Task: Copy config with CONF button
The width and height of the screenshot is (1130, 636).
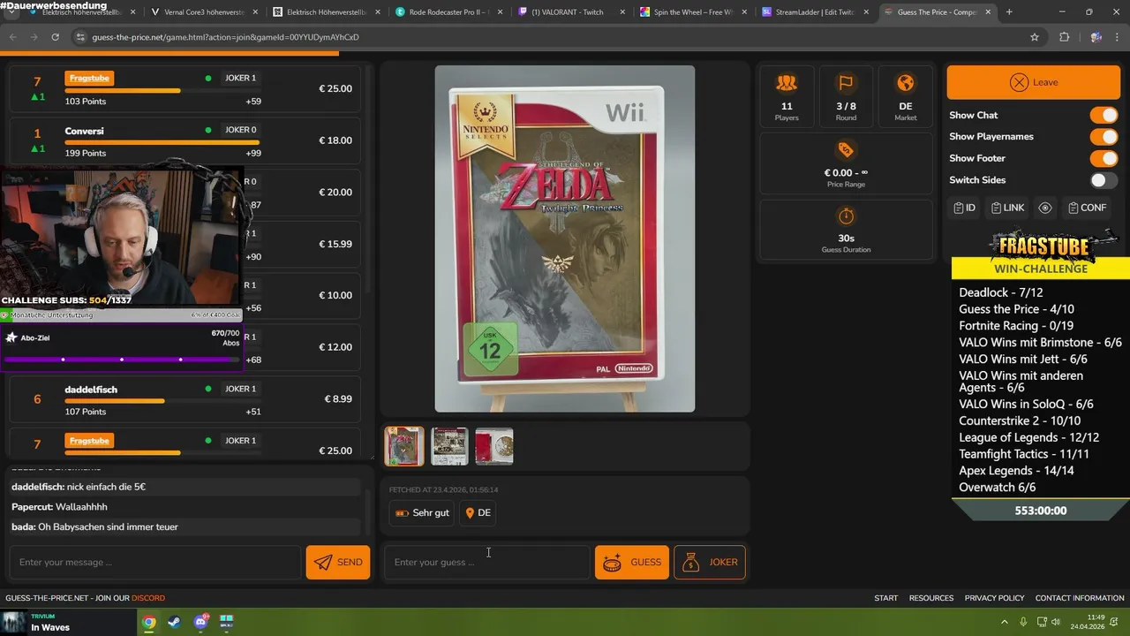Action: point(1087,208)
